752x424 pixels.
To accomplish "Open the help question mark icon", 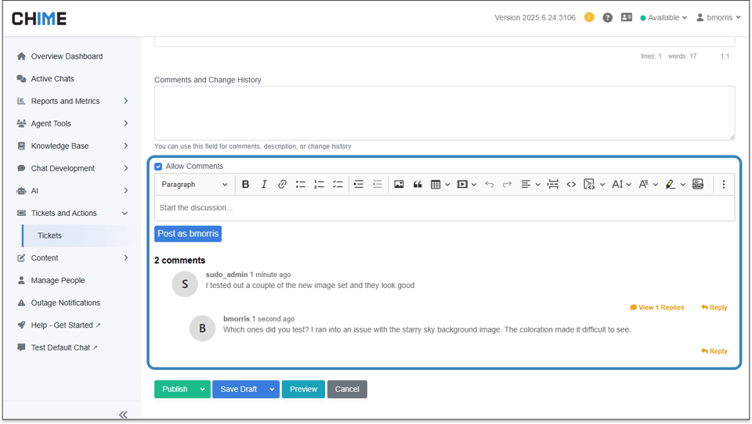I will tap(608, 18).
